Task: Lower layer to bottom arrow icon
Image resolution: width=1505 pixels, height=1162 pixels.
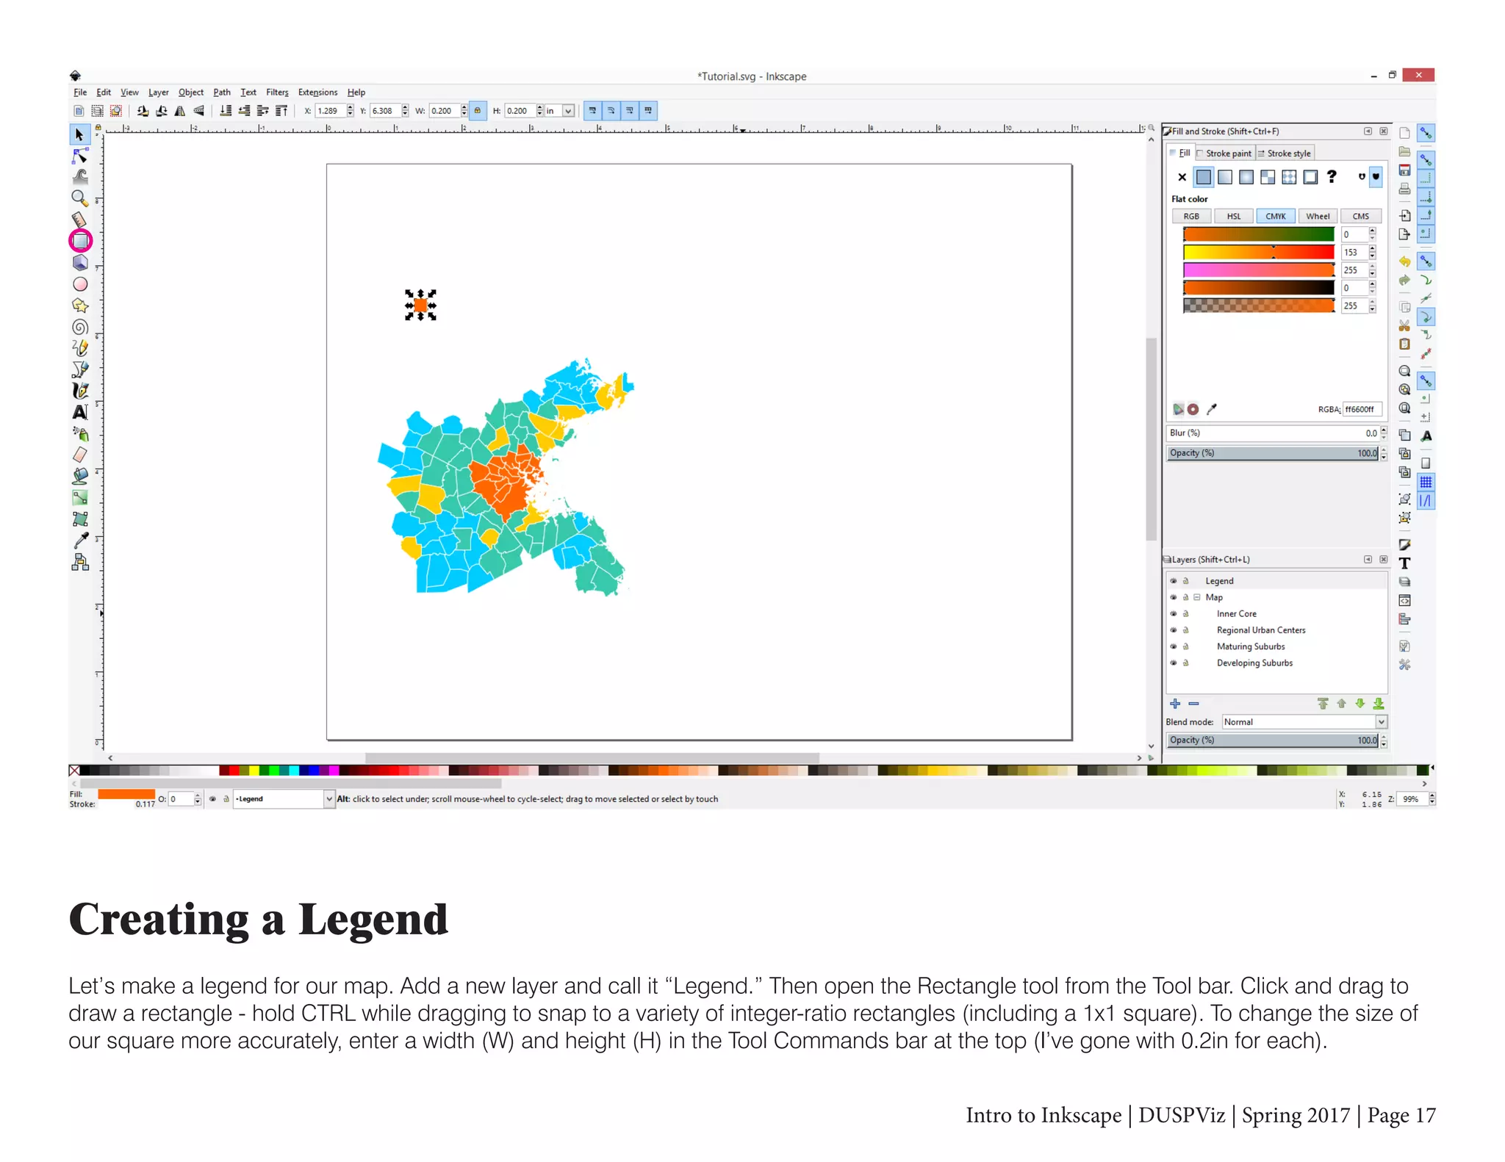Action: (1379, 704)
